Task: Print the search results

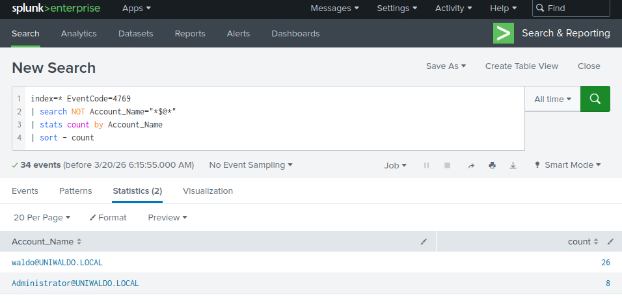Action: 492,165
